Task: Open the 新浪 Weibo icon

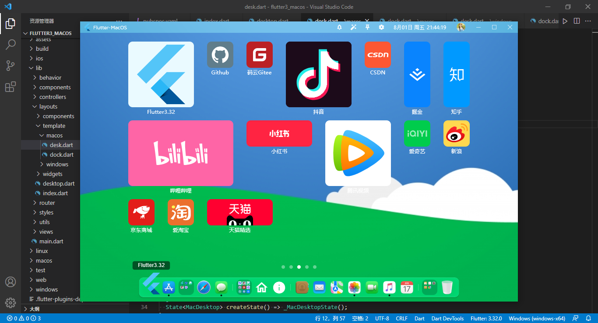Action: 457,133
